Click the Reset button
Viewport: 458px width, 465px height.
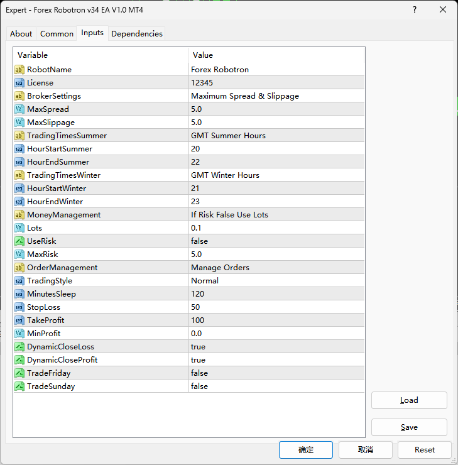[425, 450]
